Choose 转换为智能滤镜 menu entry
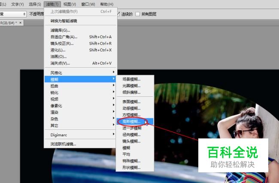 point(80,21)
